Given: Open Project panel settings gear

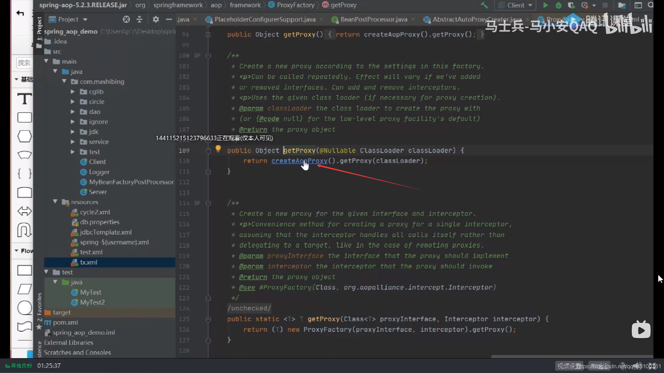Looking at the screenshot, I should pos(156,19).
